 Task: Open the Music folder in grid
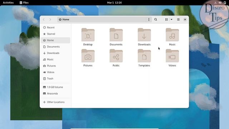tap(172, 35)
